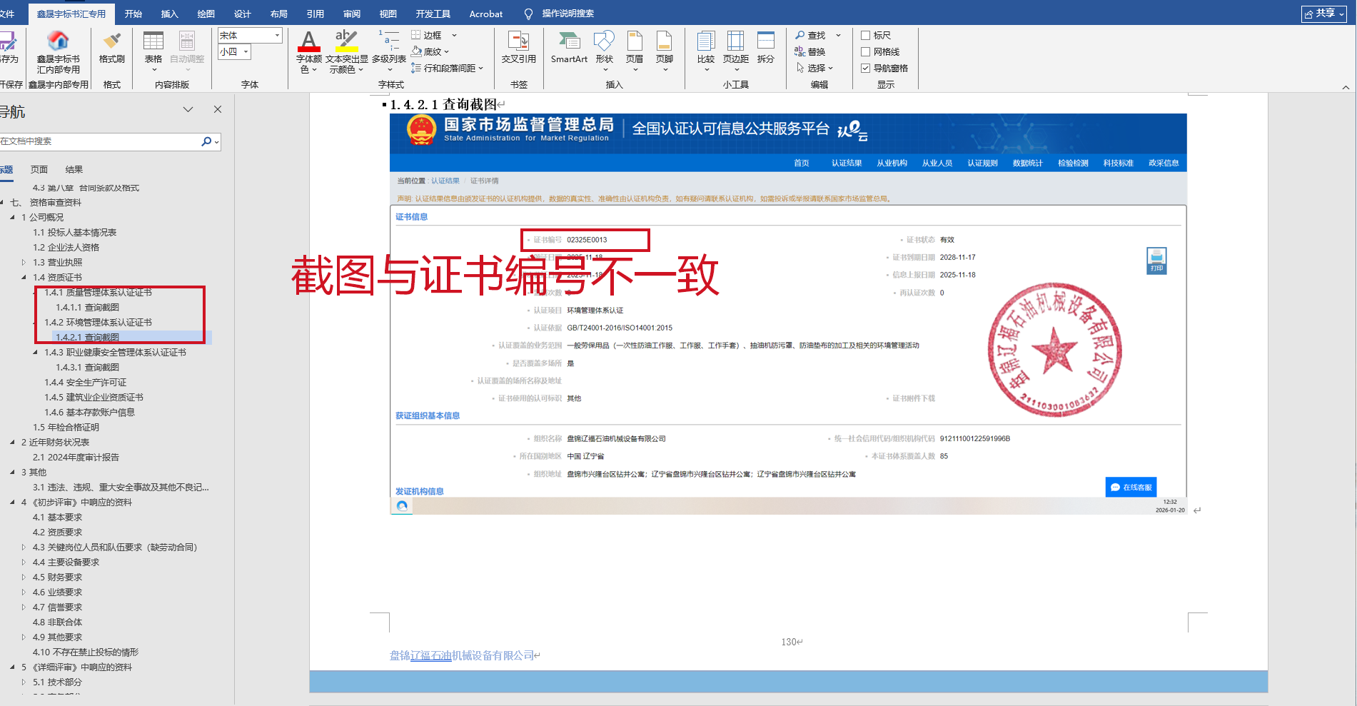Go to 4.8 非联合体 heading

(58, 622)
